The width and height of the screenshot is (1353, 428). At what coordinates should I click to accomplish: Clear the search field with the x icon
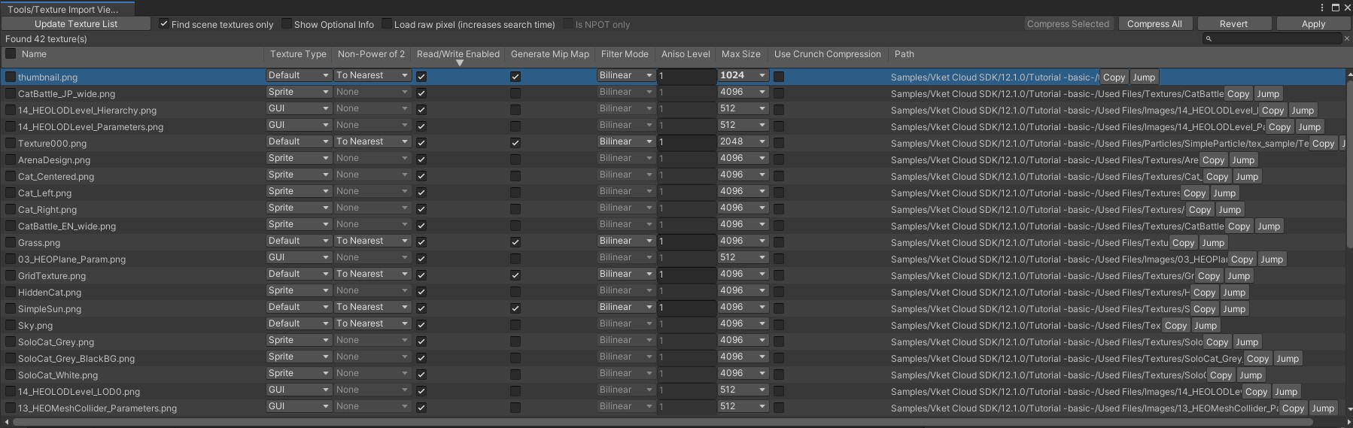click(1347, 38)
